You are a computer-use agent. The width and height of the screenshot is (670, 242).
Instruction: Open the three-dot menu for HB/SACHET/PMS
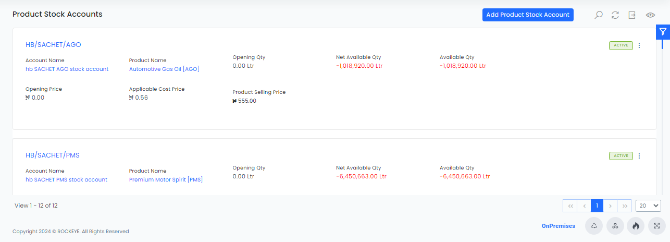point(639,156)
